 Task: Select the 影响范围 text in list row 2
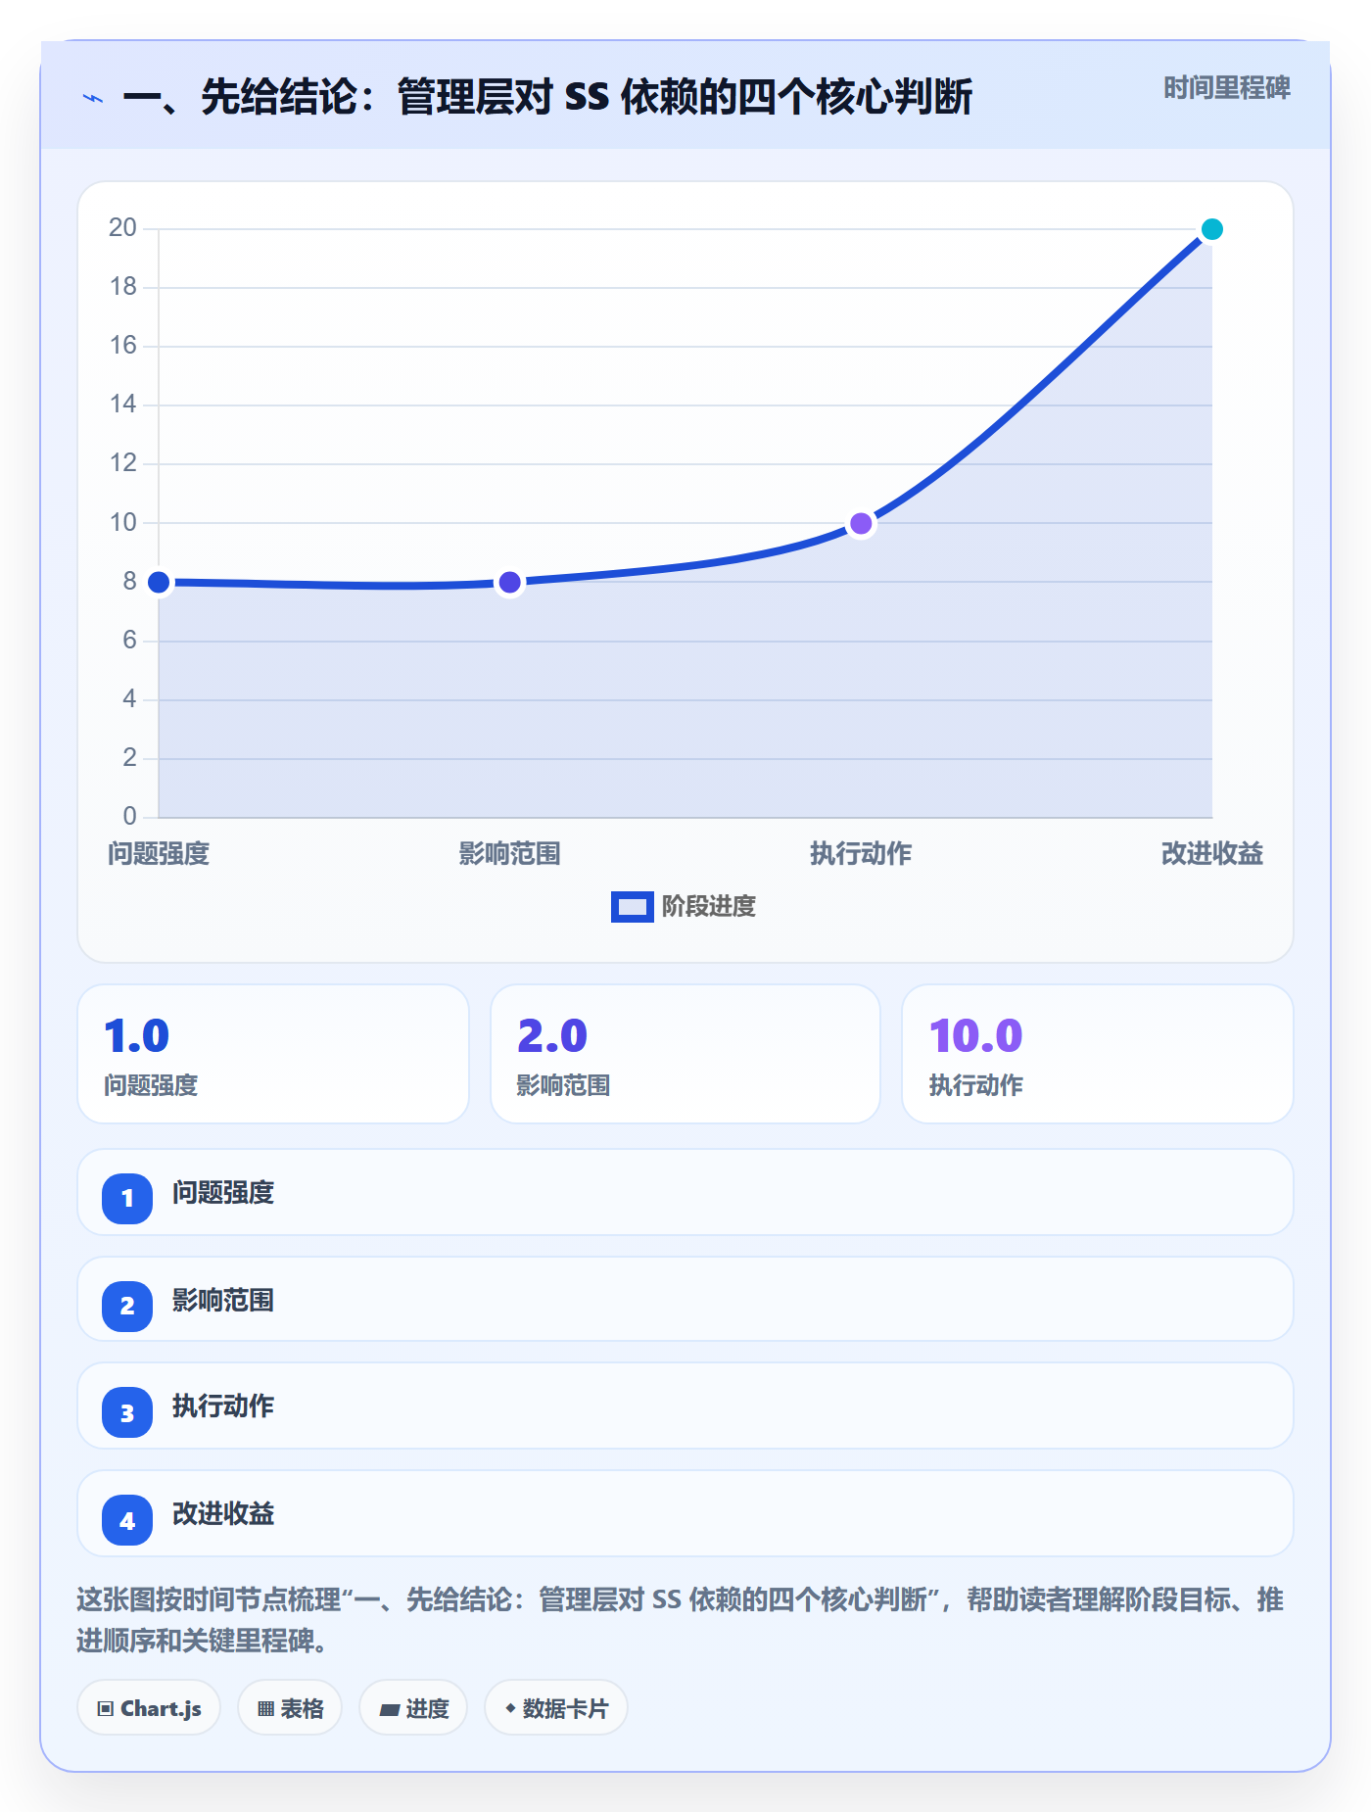point(223,1301)
